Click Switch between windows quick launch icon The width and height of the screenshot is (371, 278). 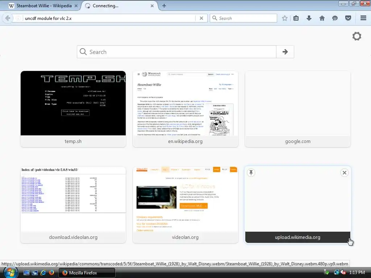34,273
